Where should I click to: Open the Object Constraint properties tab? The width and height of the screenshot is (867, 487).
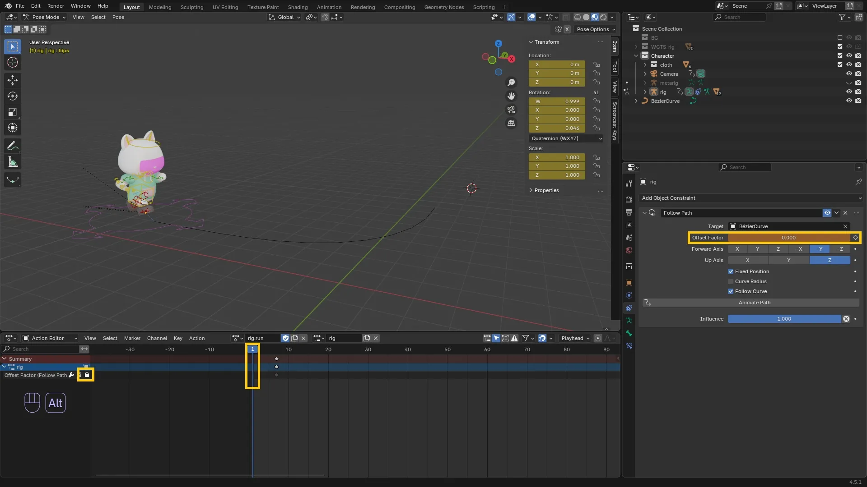[629, 308]
